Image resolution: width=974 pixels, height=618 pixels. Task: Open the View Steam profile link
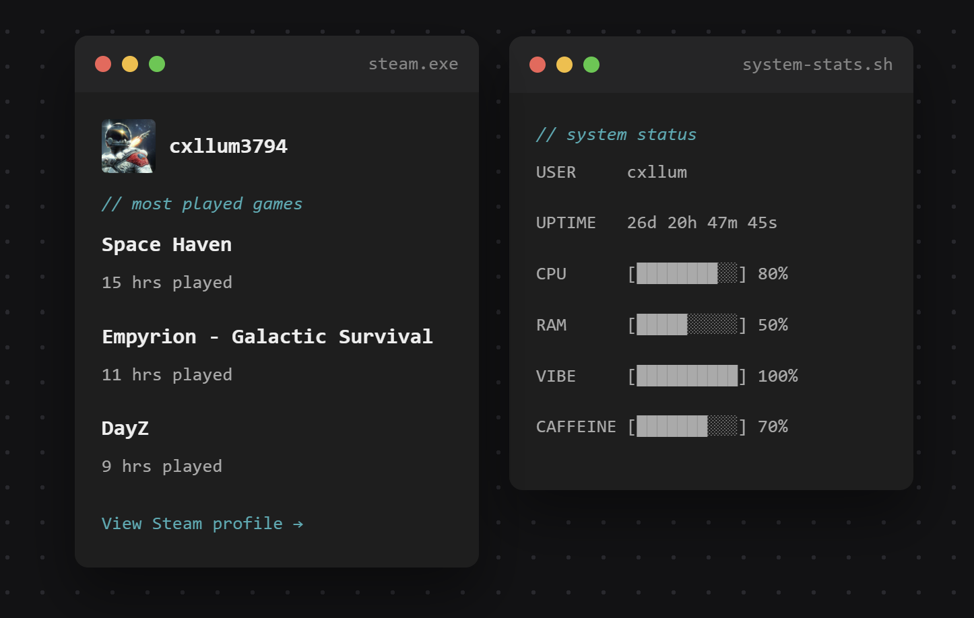(202, 524)
